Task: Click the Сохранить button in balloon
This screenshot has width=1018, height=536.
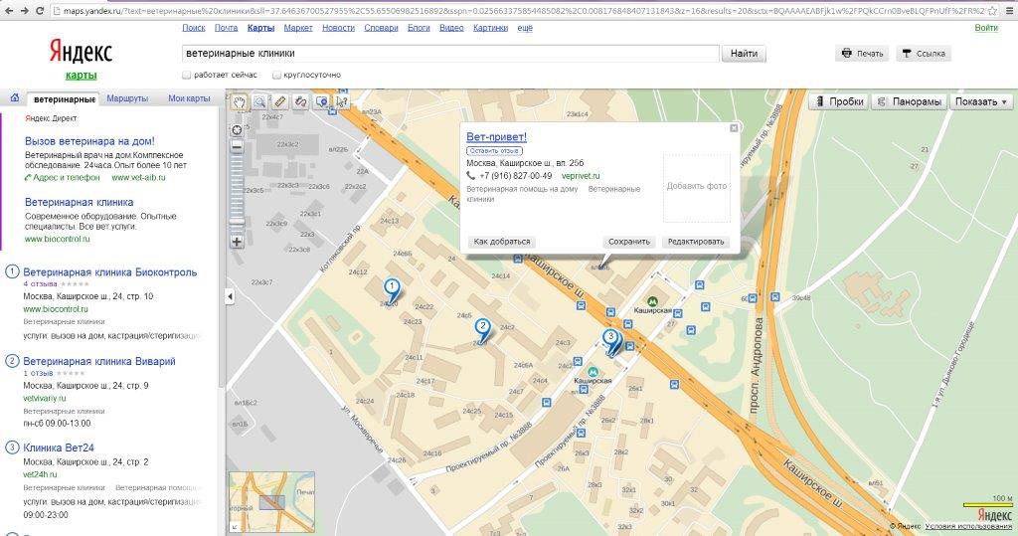Action: click(629, 242)
